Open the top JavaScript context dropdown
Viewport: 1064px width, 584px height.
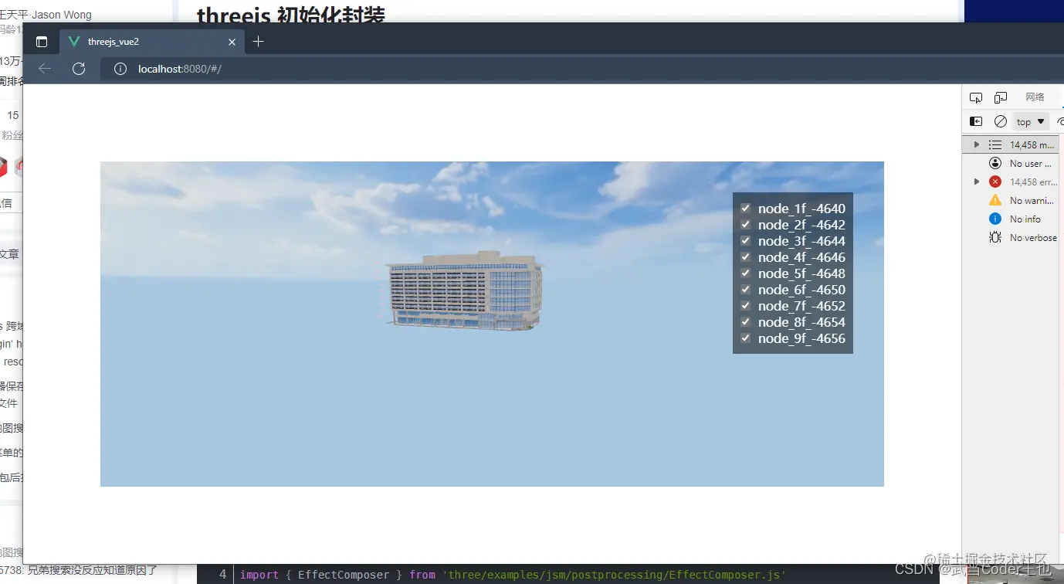coord(1031,122)
